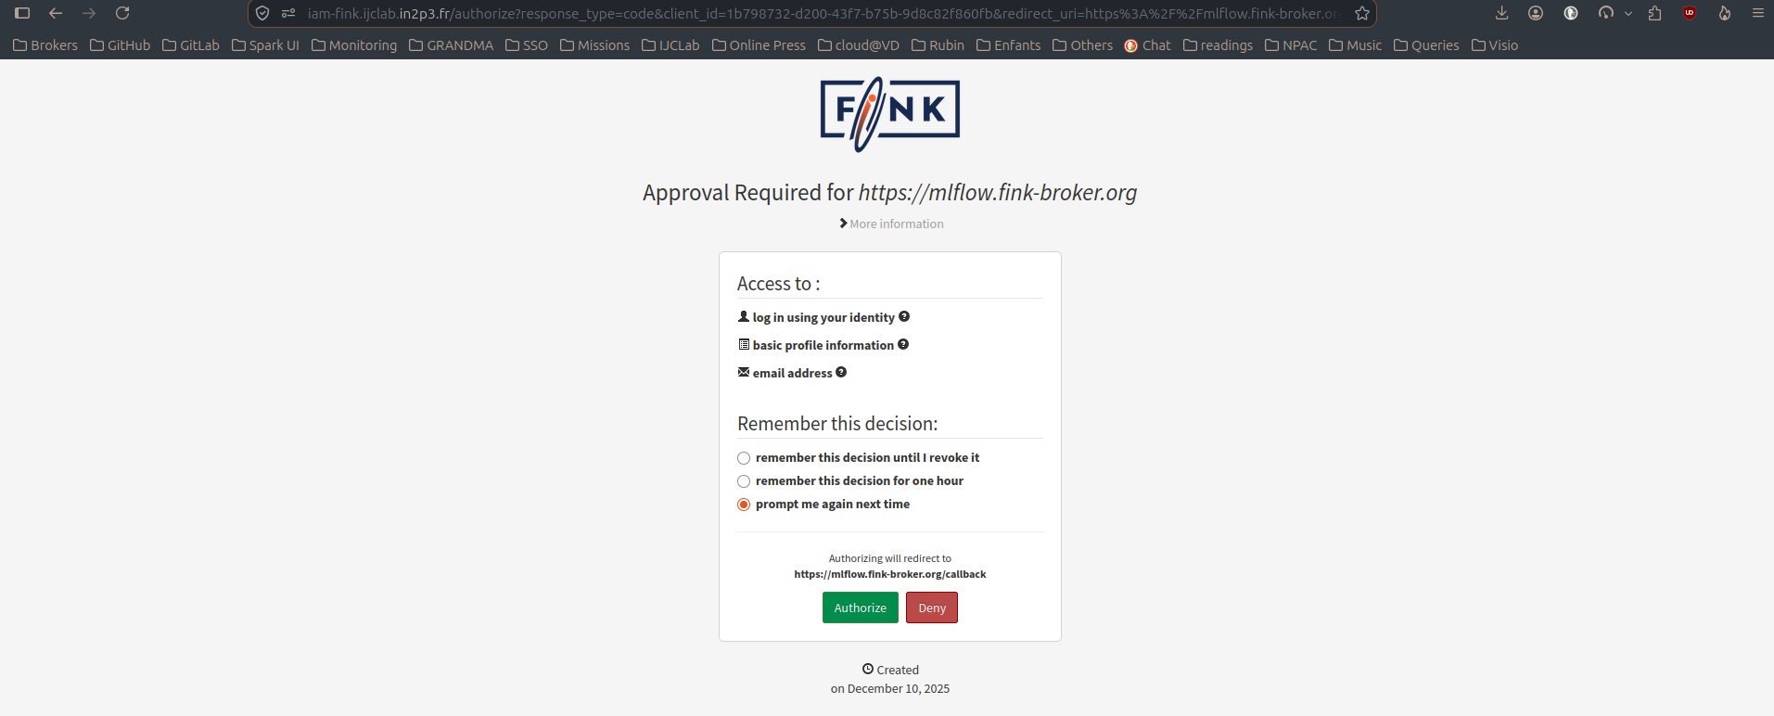Click the address bar URL field
Viewport: 1774px width, 716px height.
click(x=823, y=13)
